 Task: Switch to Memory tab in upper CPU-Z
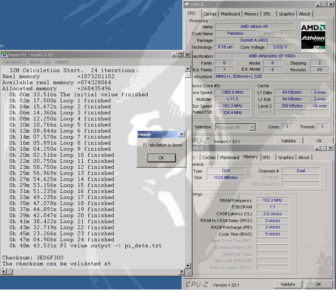[251, 14]
